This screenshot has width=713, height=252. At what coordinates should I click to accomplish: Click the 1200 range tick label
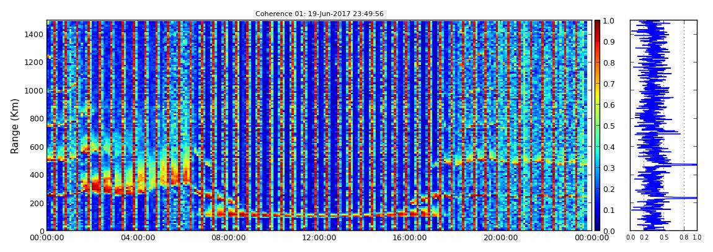tap(33, 63)
